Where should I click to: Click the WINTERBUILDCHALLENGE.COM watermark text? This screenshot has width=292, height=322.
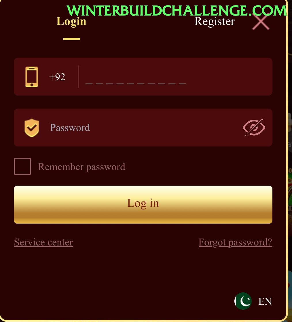coord(177,10)
